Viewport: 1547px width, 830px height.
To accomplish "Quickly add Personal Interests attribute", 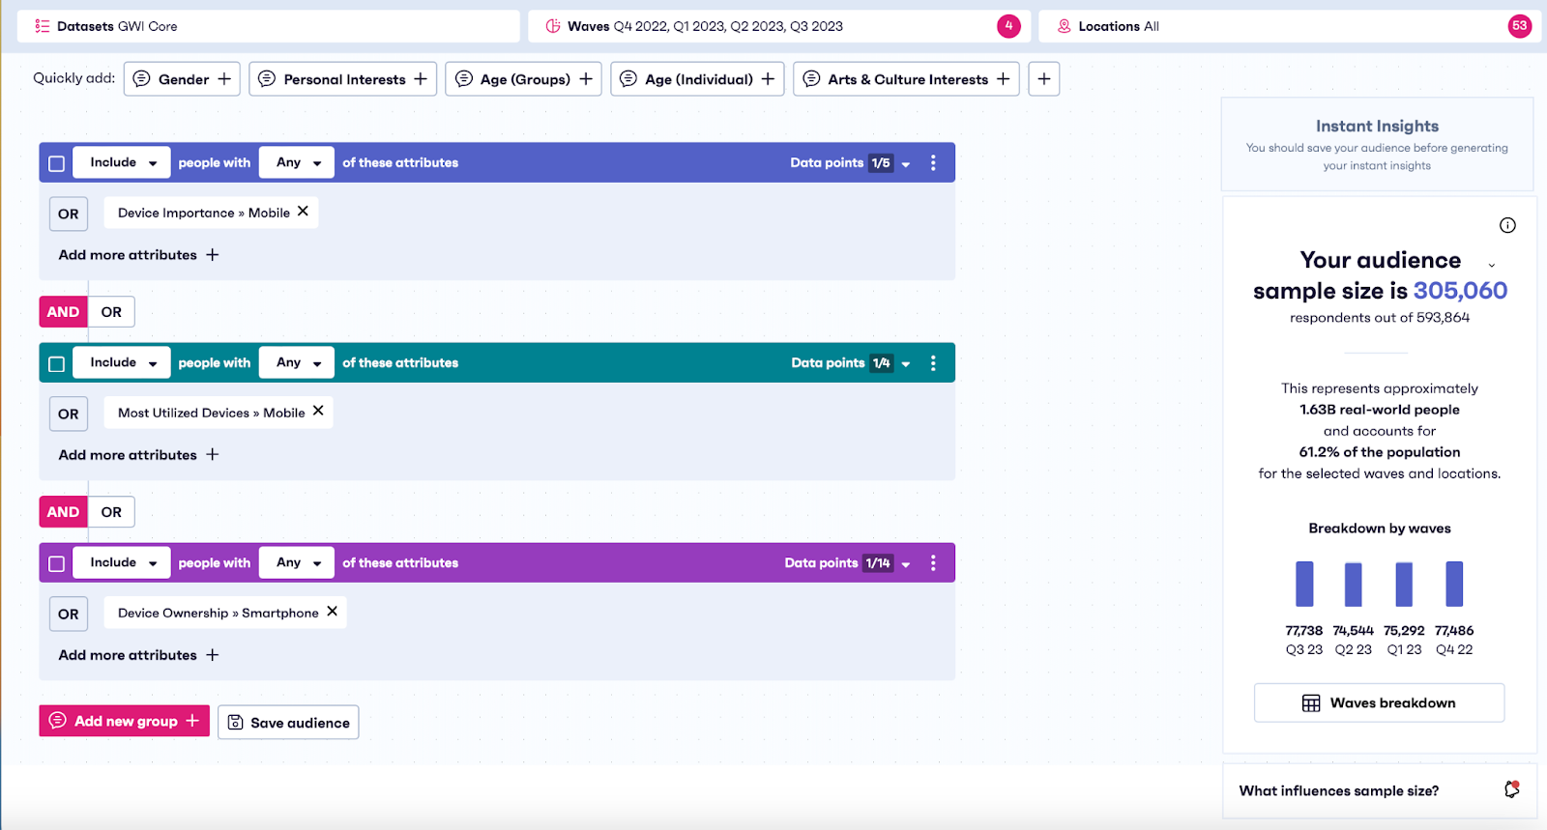I will pyautogui.click(x=342, y=79).
